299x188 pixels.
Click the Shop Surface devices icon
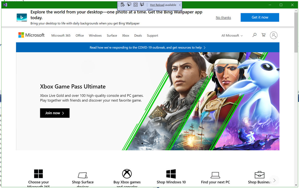pos(83,175)
